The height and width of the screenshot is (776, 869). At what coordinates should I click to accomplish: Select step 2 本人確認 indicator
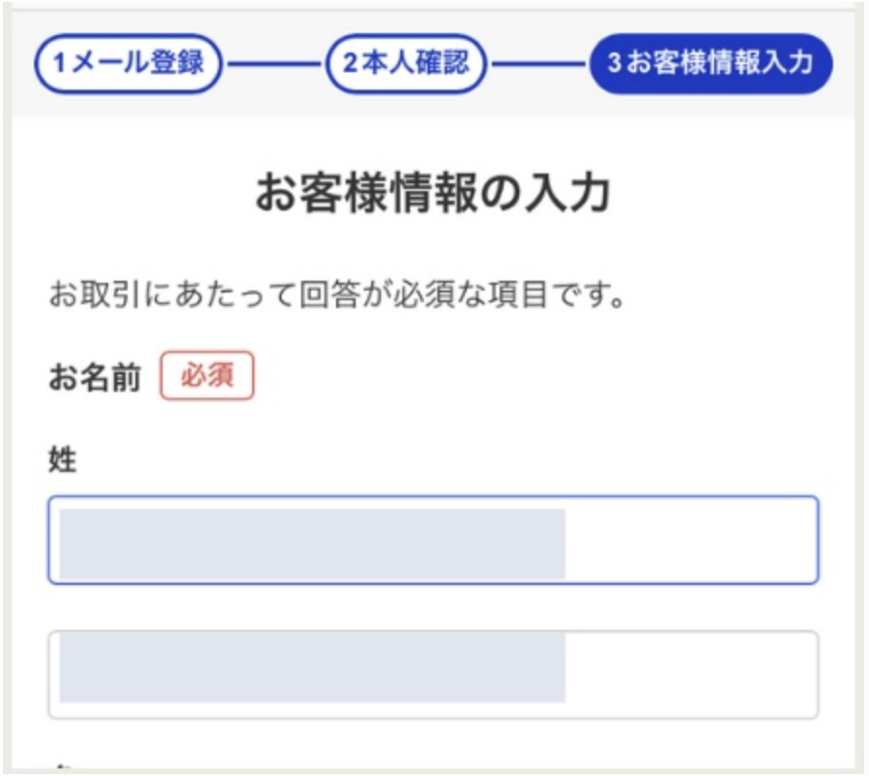pyautogui.click(x=405, y=63)
